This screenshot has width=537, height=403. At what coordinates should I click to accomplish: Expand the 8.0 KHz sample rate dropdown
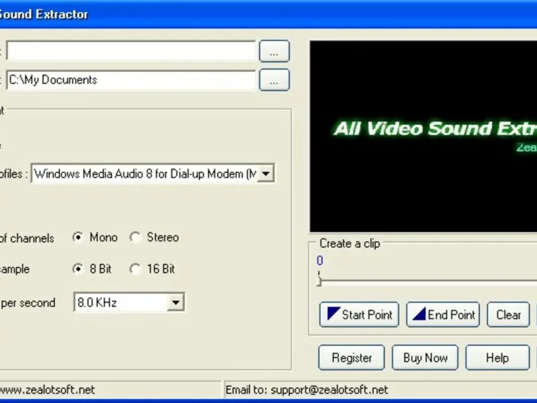coord(176,302)
